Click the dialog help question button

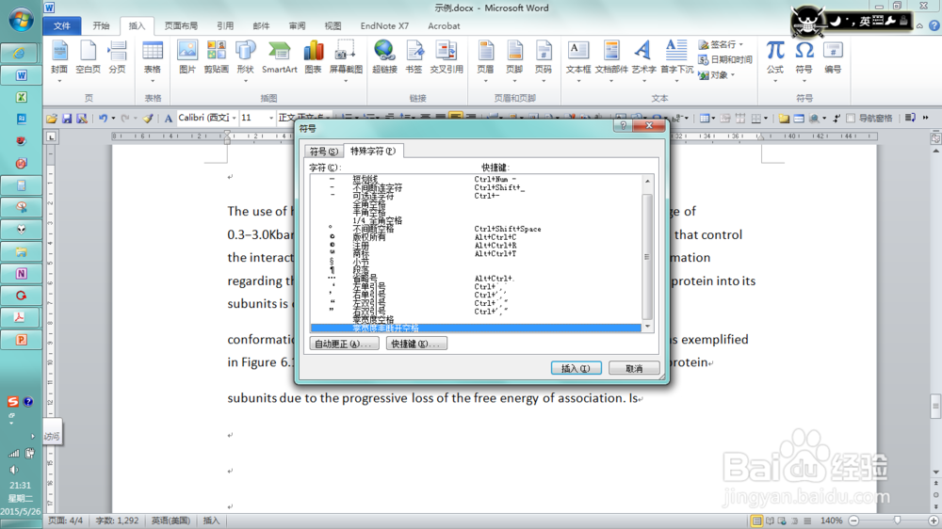coord(623,125)
